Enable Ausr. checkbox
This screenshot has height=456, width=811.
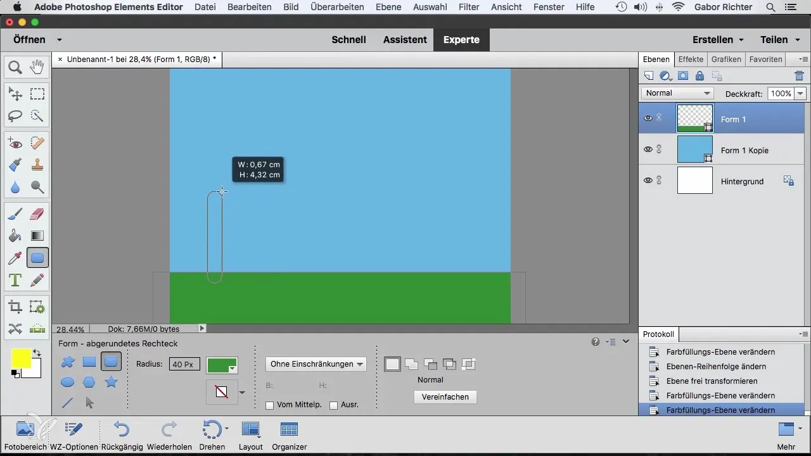[334, 405]
